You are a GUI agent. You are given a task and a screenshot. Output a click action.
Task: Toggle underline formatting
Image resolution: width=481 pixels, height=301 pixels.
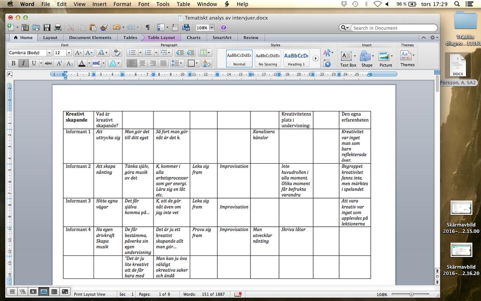click(33, 63)
